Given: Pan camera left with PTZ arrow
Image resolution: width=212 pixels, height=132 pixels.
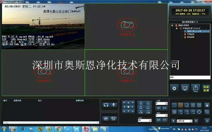Looking at the screenshot, I should click(124, 107).
